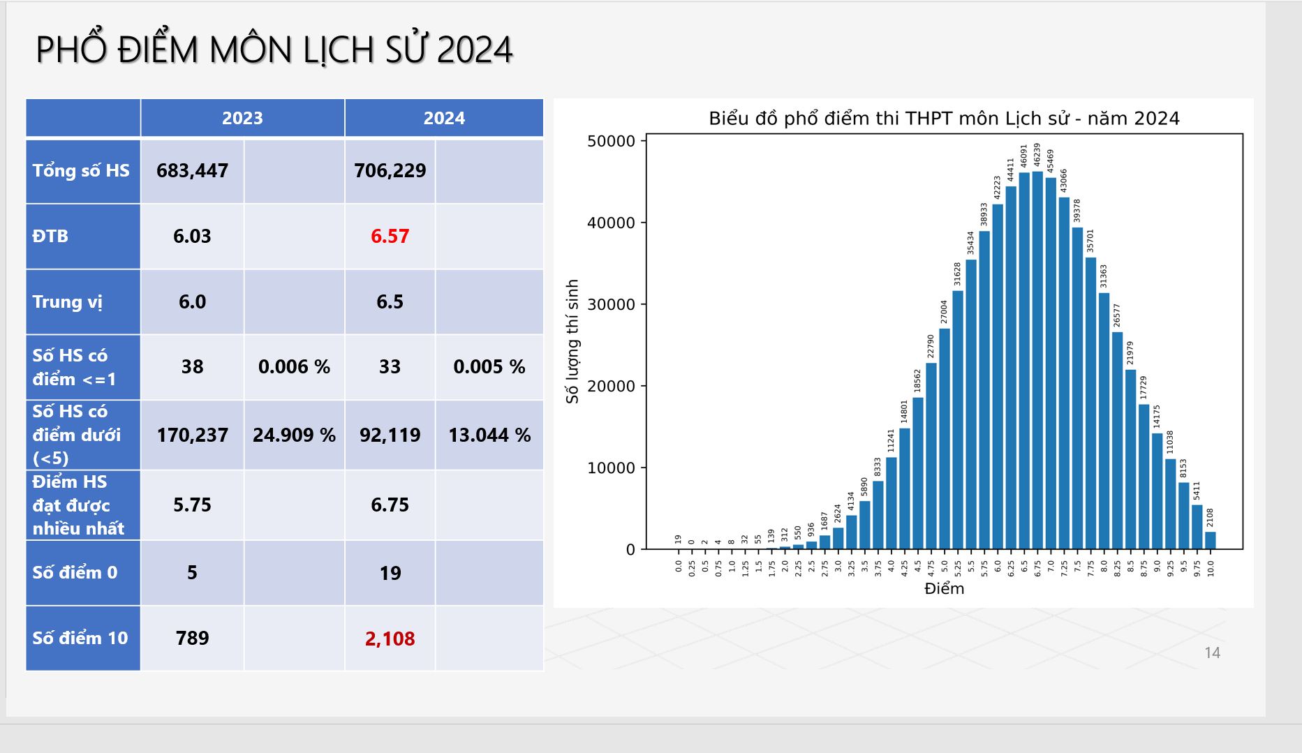Select the 789 cell

(x=192, y=639)
